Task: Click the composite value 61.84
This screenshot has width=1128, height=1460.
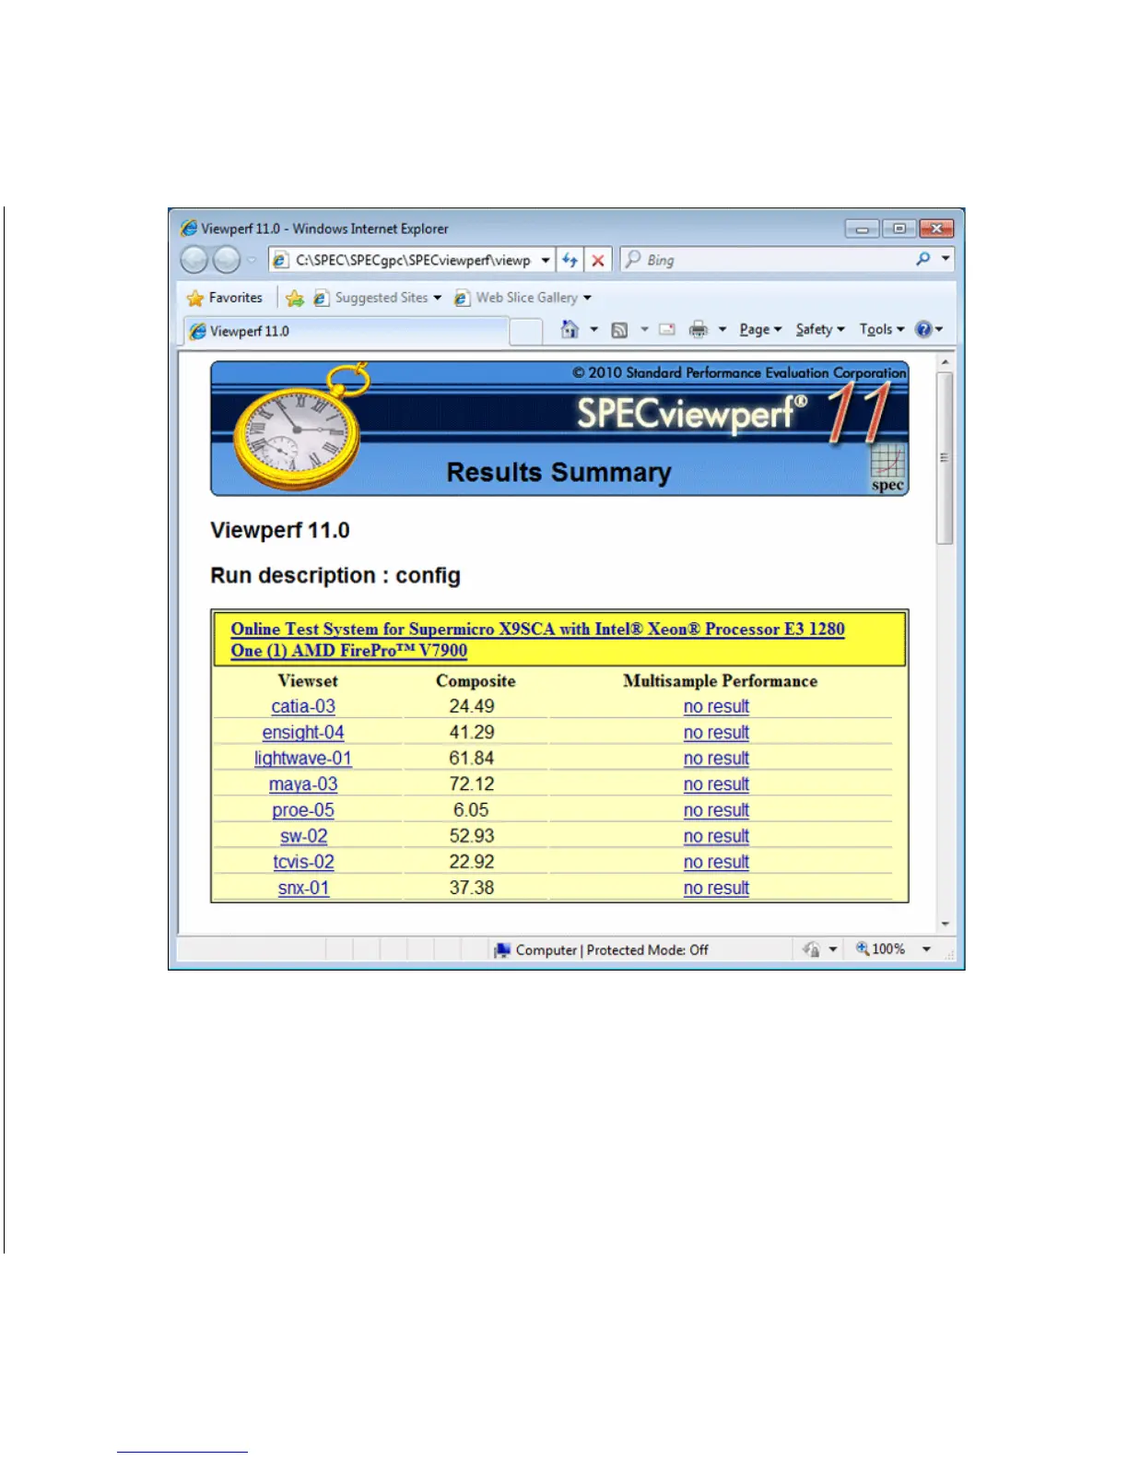Action: coord(472,758)
